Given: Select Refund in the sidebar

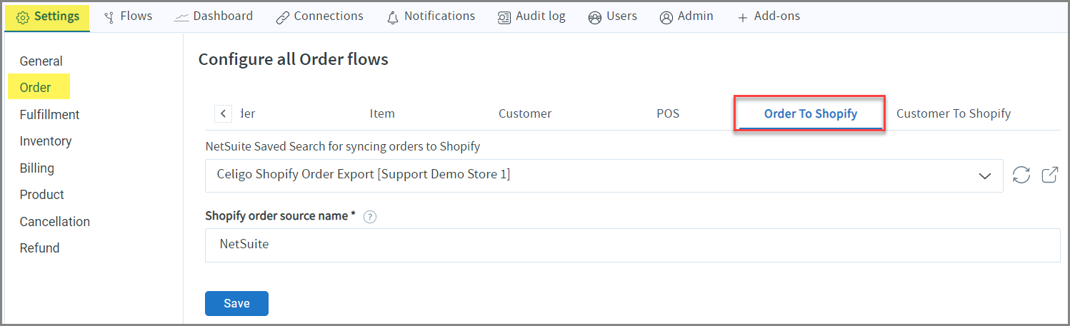Looking at the screenshot, I should [40, 248].
